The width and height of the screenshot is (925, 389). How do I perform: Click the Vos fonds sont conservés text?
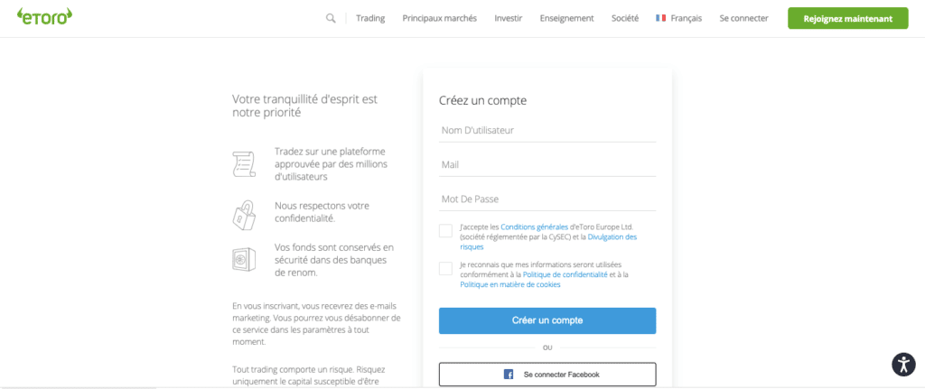pos(334,260)
